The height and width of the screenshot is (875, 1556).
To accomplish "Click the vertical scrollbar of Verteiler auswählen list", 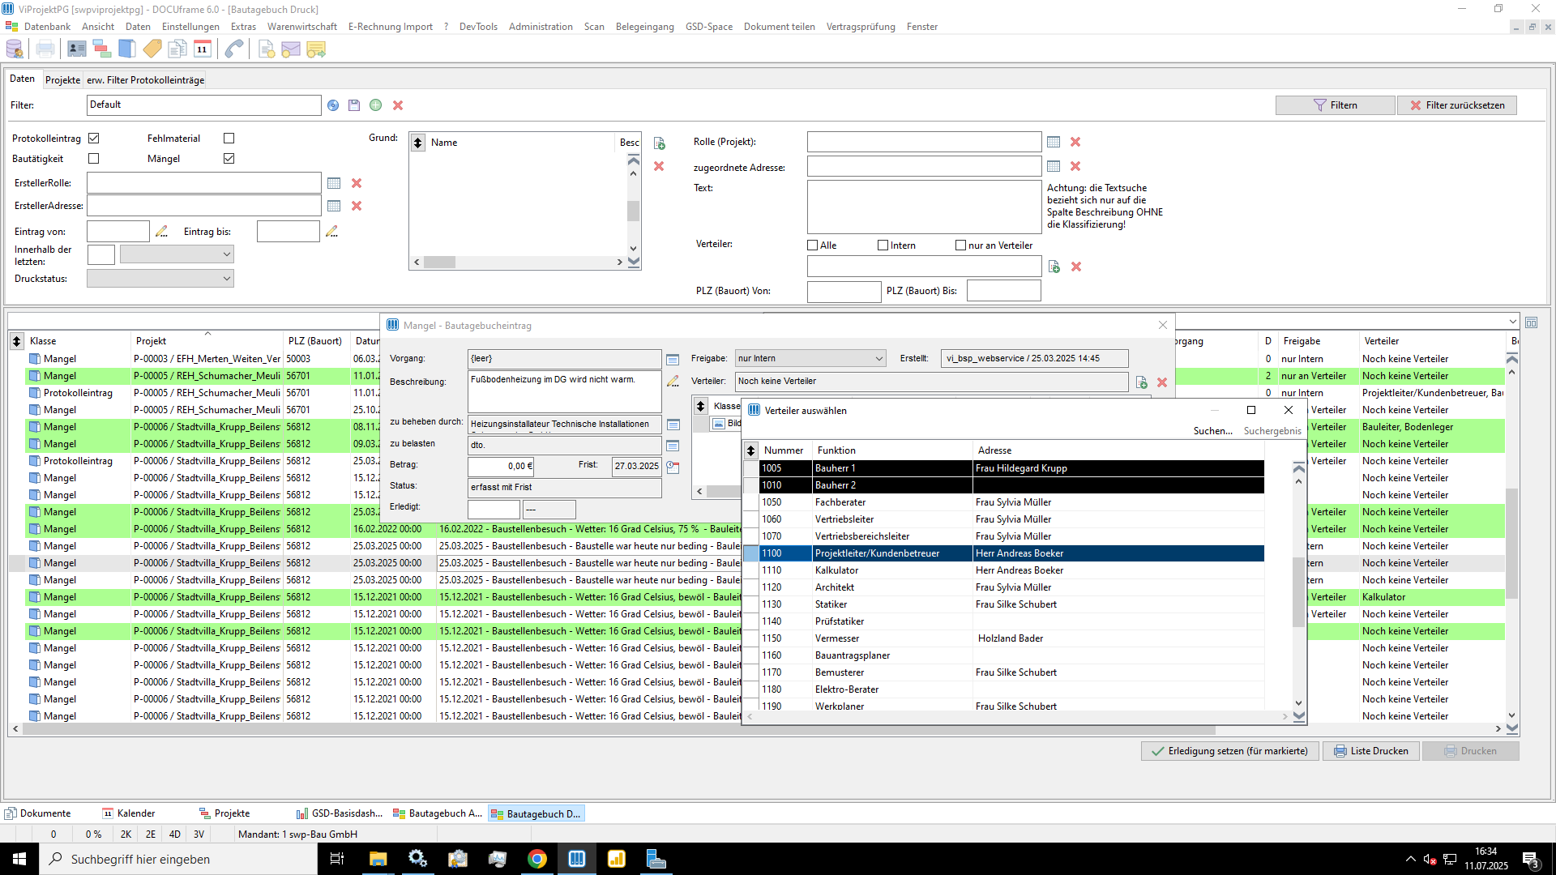I will [x=1298, y=591].
